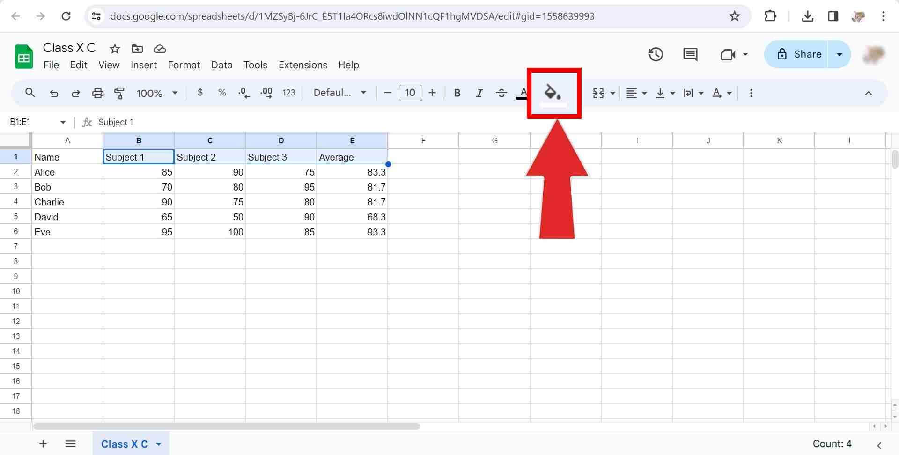
Task: Toggle italic formatting
Action: (x=479, y=93)
